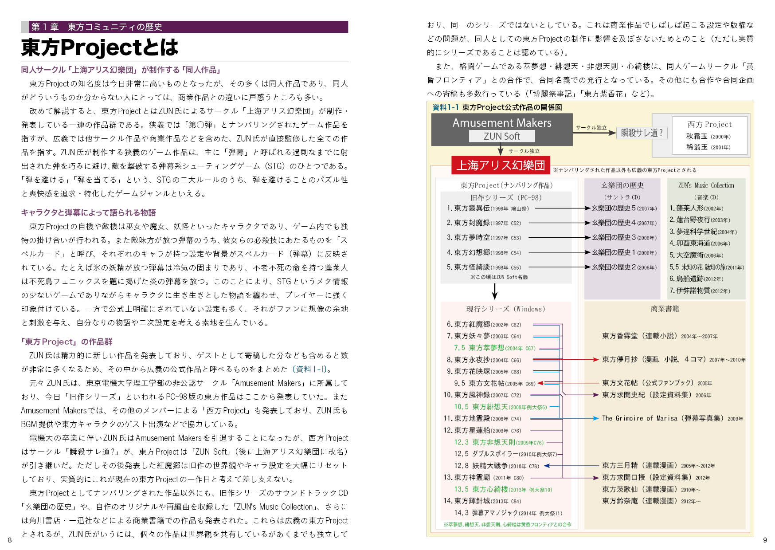775x550 pixels.
Task: Select '7. 伊弉諾物質 (2012年)' entry
Action: 700,291
